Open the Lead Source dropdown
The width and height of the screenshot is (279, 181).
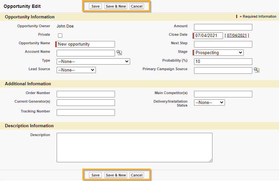tap(76, 70)
